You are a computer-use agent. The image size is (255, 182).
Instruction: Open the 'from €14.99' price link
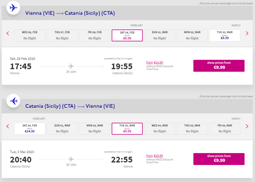click(155, 62)
